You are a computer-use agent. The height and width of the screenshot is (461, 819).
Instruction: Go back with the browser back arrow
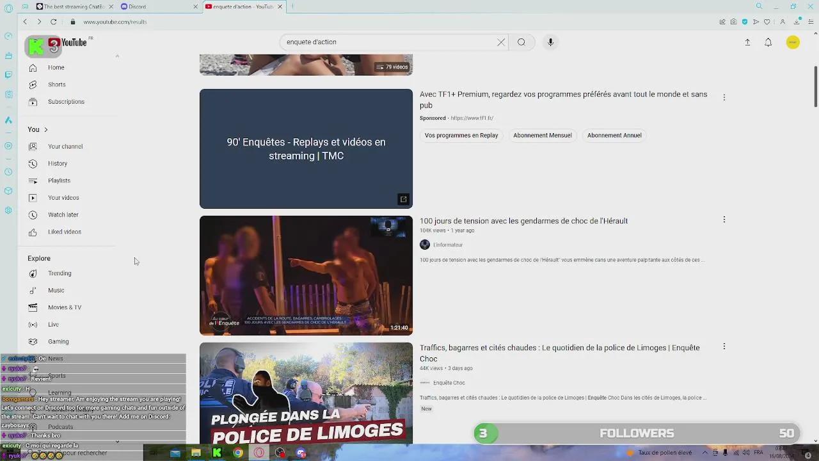click(x=25, y=22)
